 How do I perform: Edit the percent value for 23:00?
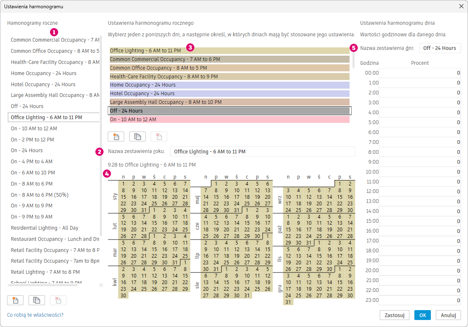(x=420, y=300)
